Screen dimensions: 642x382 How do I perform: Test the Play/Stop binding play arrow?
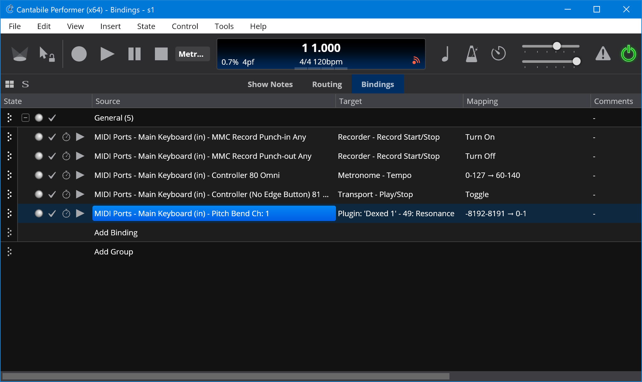80,194
